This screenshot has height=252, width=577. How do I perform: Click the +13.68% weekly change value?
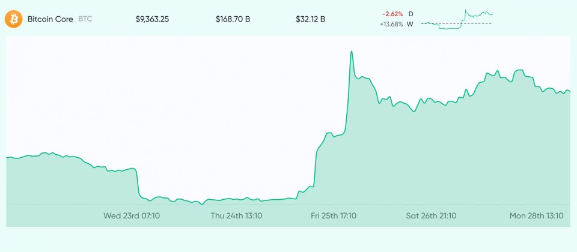pos(391,24)
